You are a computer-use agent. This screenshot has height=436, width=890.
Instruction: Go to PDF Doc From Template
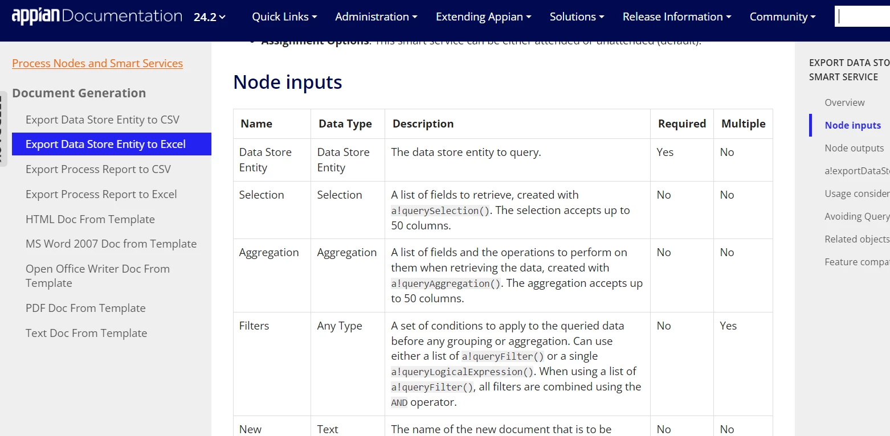point(85,308)
